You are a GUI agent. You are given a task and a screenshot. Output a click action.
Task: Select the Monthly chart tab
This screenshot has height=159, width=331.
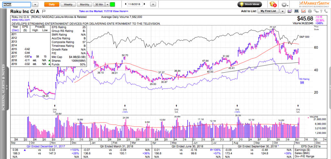pyautogui.click(x=84, y=5)
